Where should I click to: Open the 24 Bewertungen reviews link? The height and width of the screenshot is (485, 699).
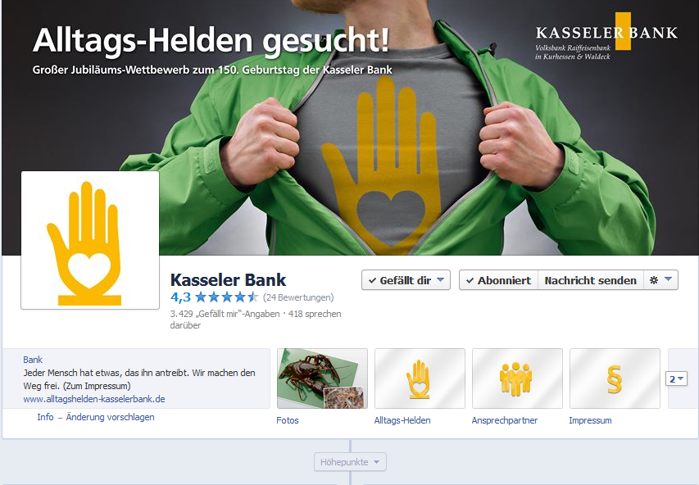(298, 297)
